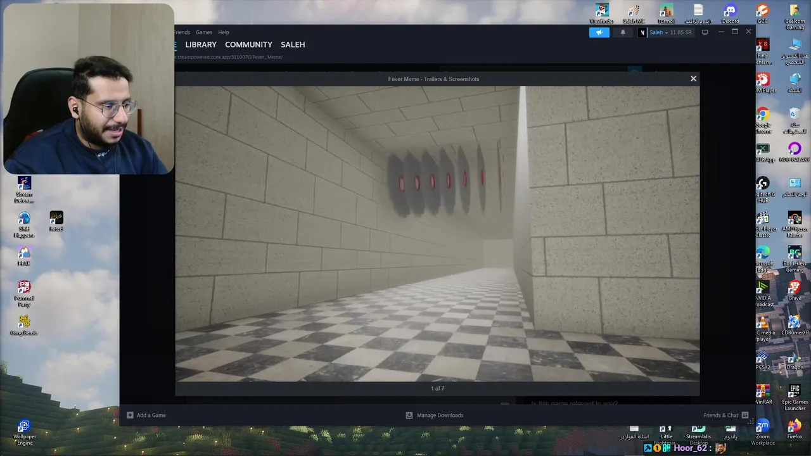The height and width of the screenshot is (456, 811).
Task: Open the Games menu in Steam
Action: tap(204, 32)
